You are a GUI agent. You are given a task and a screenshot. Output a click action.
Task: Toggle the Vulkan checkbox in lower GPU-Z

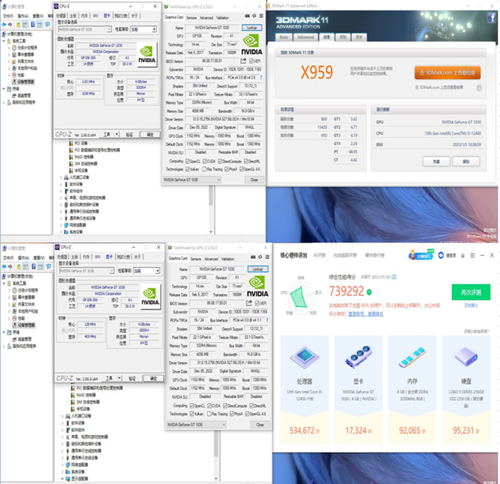coord(192,414)
